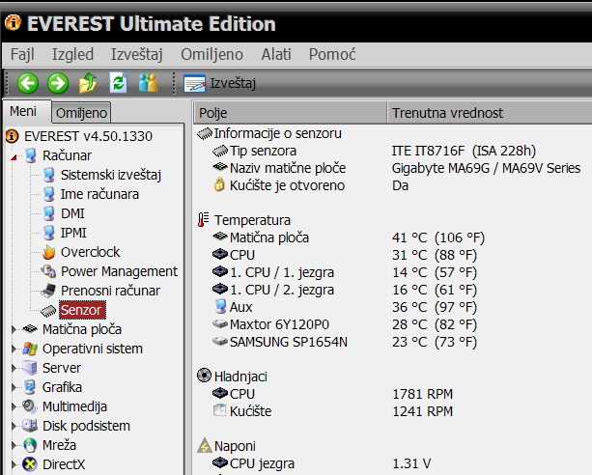Image resolution: width=592 pixels, height=475 pixels.
Task: Click the Polje column header
Action: tap(290, 113)
